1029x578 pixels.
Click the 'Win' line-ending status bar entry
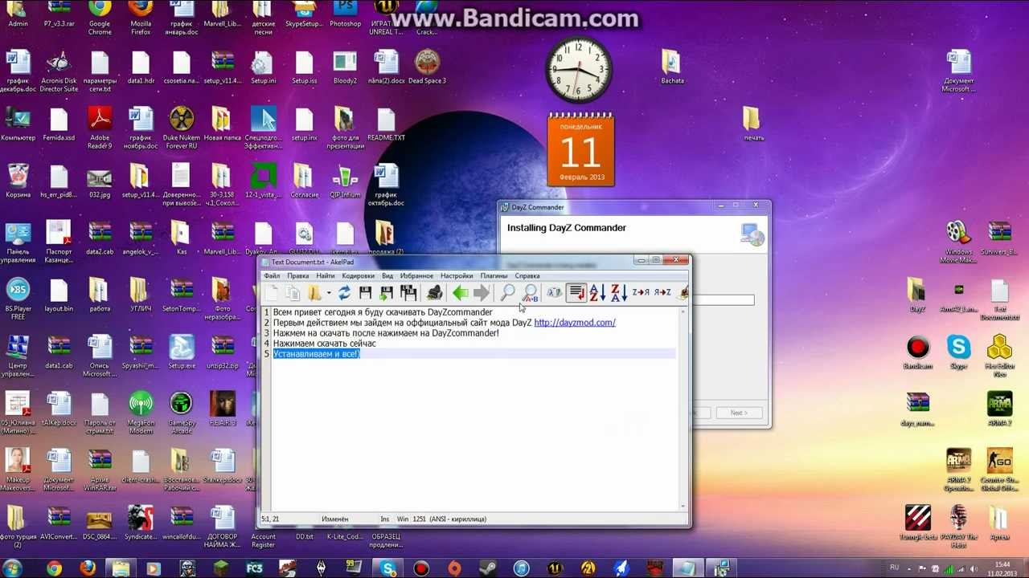tap(403, 519)
